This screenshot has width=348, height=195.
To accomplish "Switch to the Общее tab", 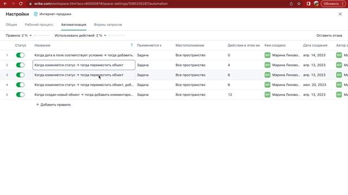I will (11, 24).
